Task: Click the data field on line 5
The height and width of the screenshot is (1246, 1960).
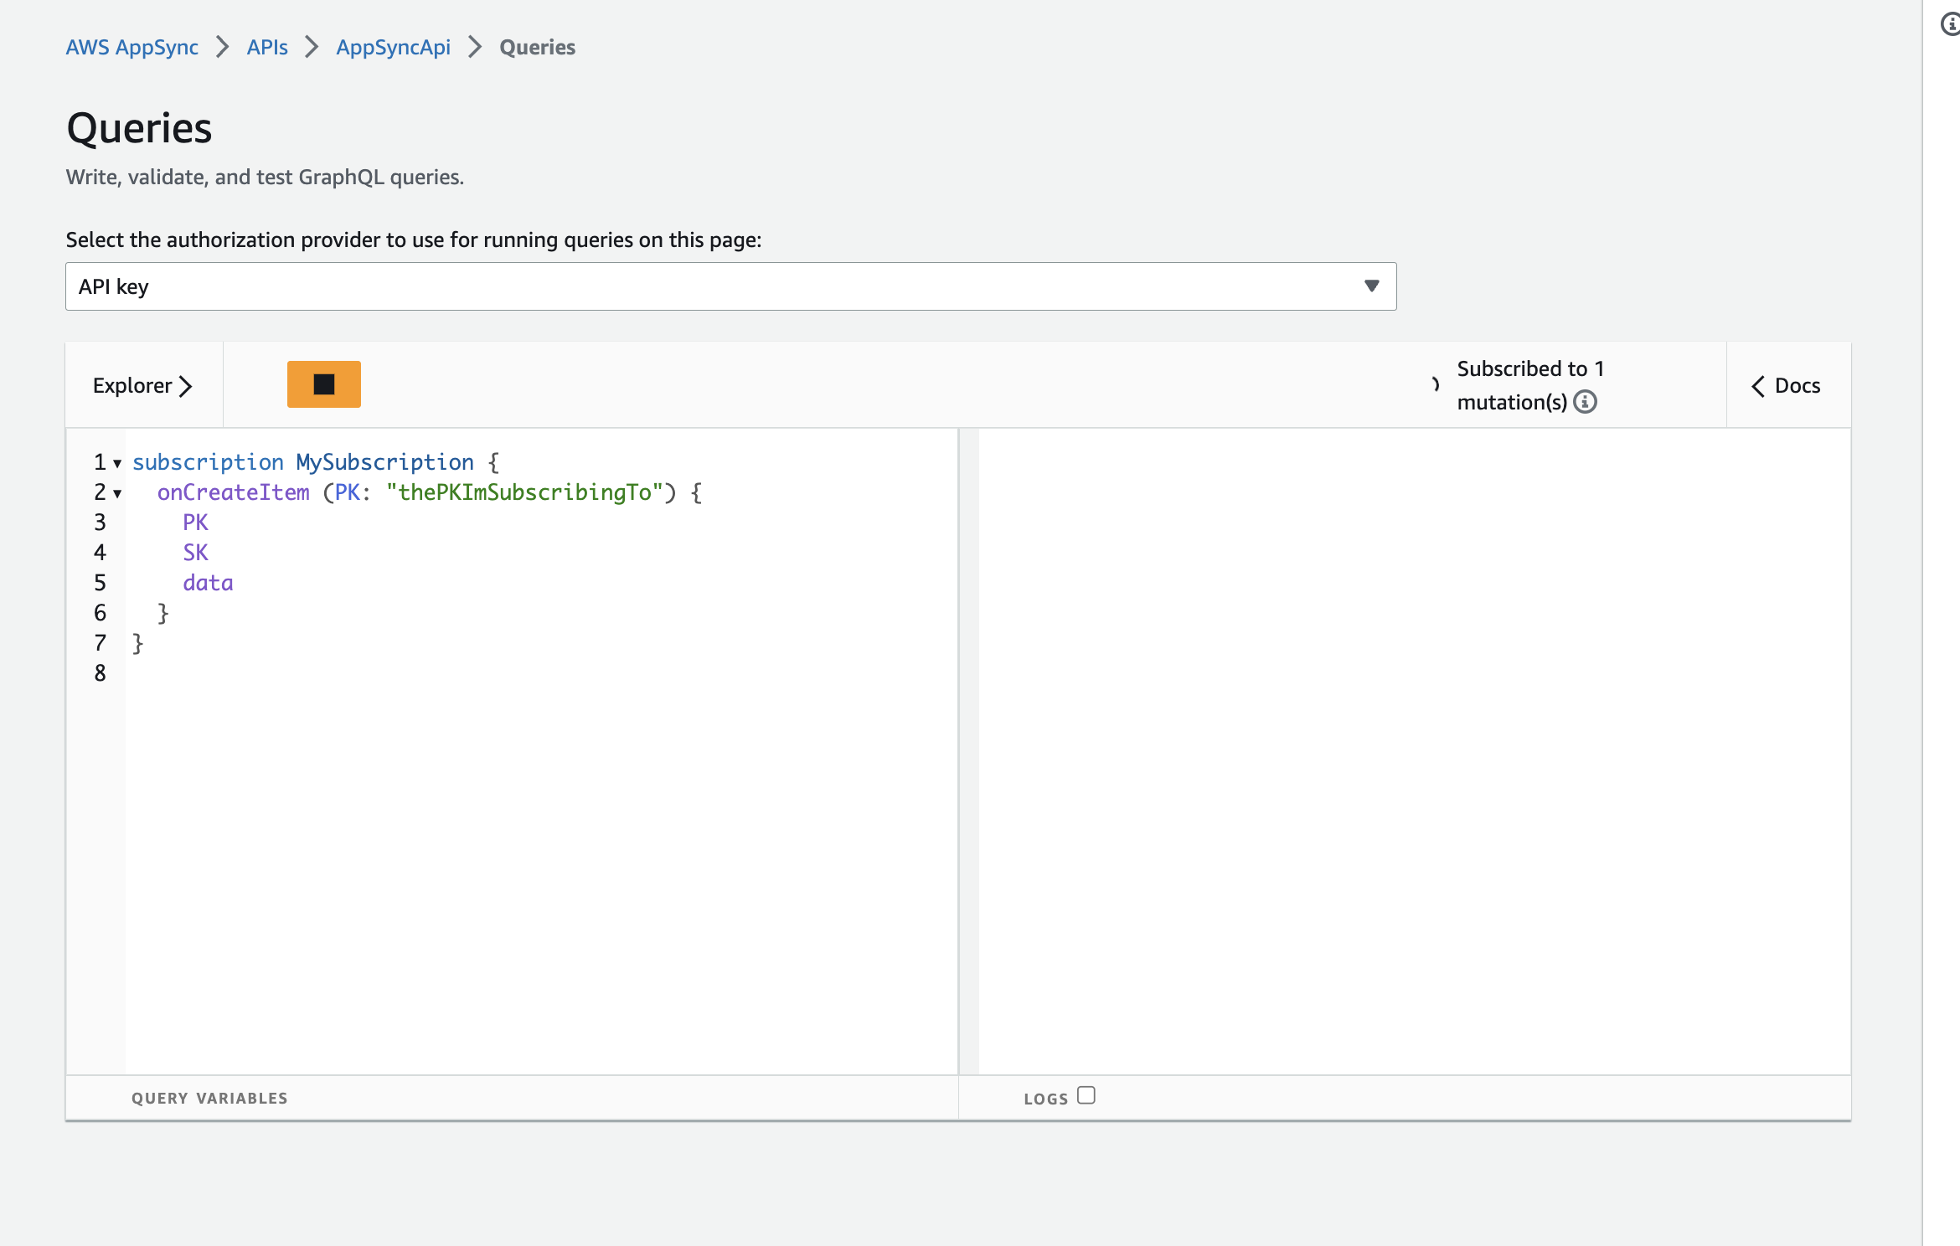Action: 208,583
